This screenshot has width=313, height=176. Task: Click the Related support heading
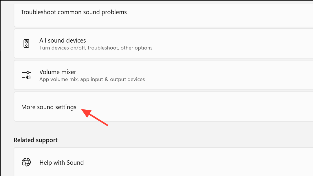click(36, 140)
